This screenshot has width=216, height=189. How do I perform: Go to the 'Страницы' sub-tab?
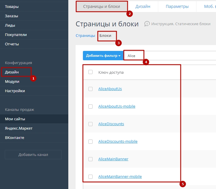click(x=85, y=36)
